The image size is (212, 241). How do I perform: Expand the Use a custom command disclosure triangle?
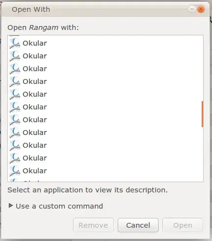(x=11, y=206)
